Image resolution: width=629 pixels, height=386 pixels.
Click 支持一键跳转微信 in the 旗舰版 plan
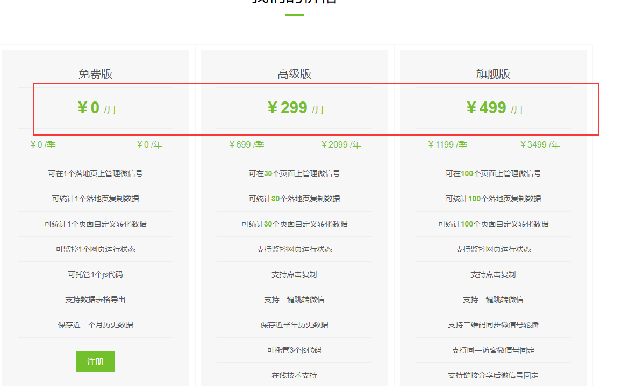(493, 300)
